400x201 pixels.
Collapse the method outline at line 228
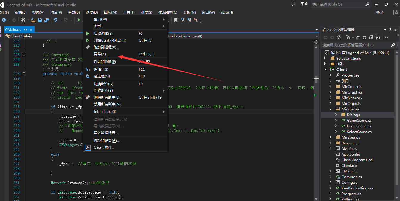[24, 74]
